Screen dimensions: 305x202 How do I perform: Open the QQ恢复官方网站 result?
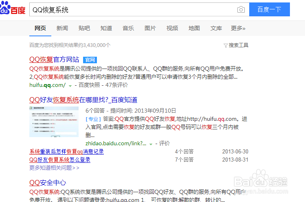click(54, 60)
